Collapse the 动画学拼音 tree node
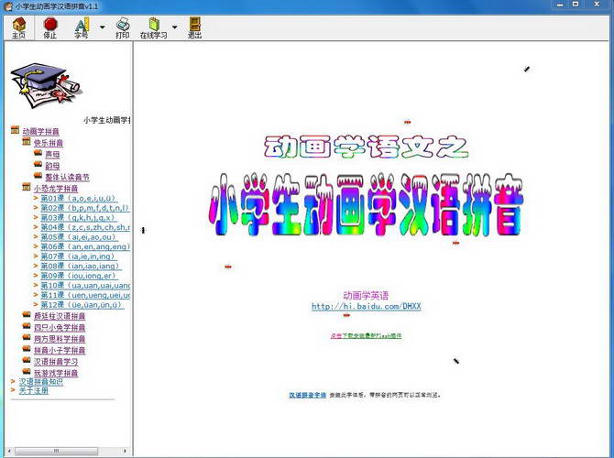 pyautogui.click(x=15, y=131)
